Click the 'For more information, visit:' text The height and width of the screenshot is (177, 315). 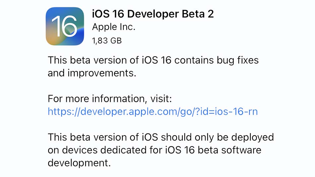point(110,99)
